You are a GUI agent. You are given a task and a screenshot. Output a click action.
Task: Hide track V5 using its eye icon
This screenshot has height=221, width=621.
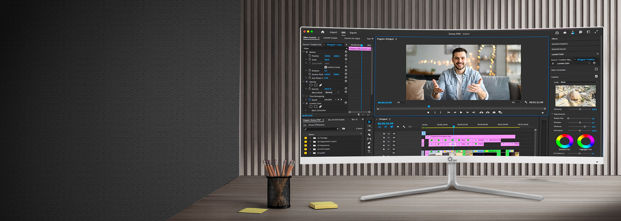(x=394, y=138)
